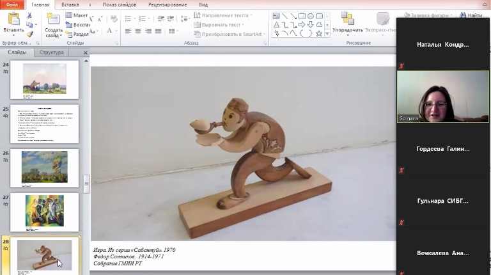Select the arc curve shape
This screenshot has width=491, height=275.
[284, 33]
